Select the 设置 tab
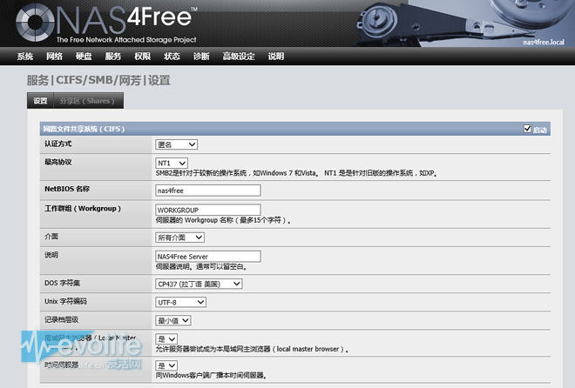575x388 pixels. point(40,101)
